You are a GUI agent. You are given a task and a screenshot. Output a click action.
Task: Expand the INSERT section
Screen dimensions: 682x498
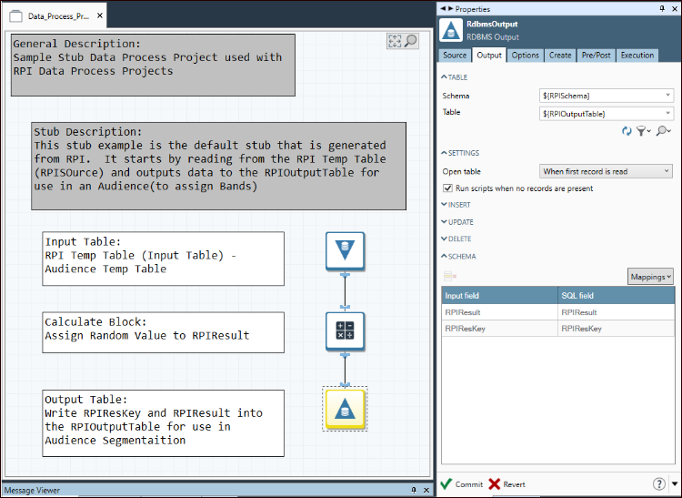point(460,205)
